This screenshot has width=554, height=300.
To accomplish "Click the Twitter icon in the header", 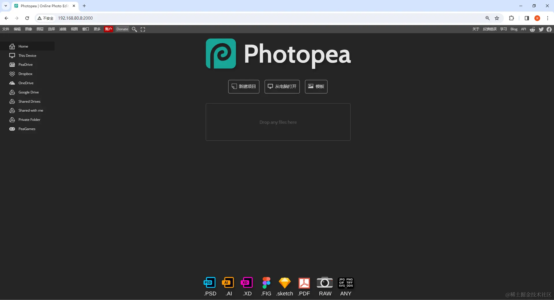I will coord(541,29).
